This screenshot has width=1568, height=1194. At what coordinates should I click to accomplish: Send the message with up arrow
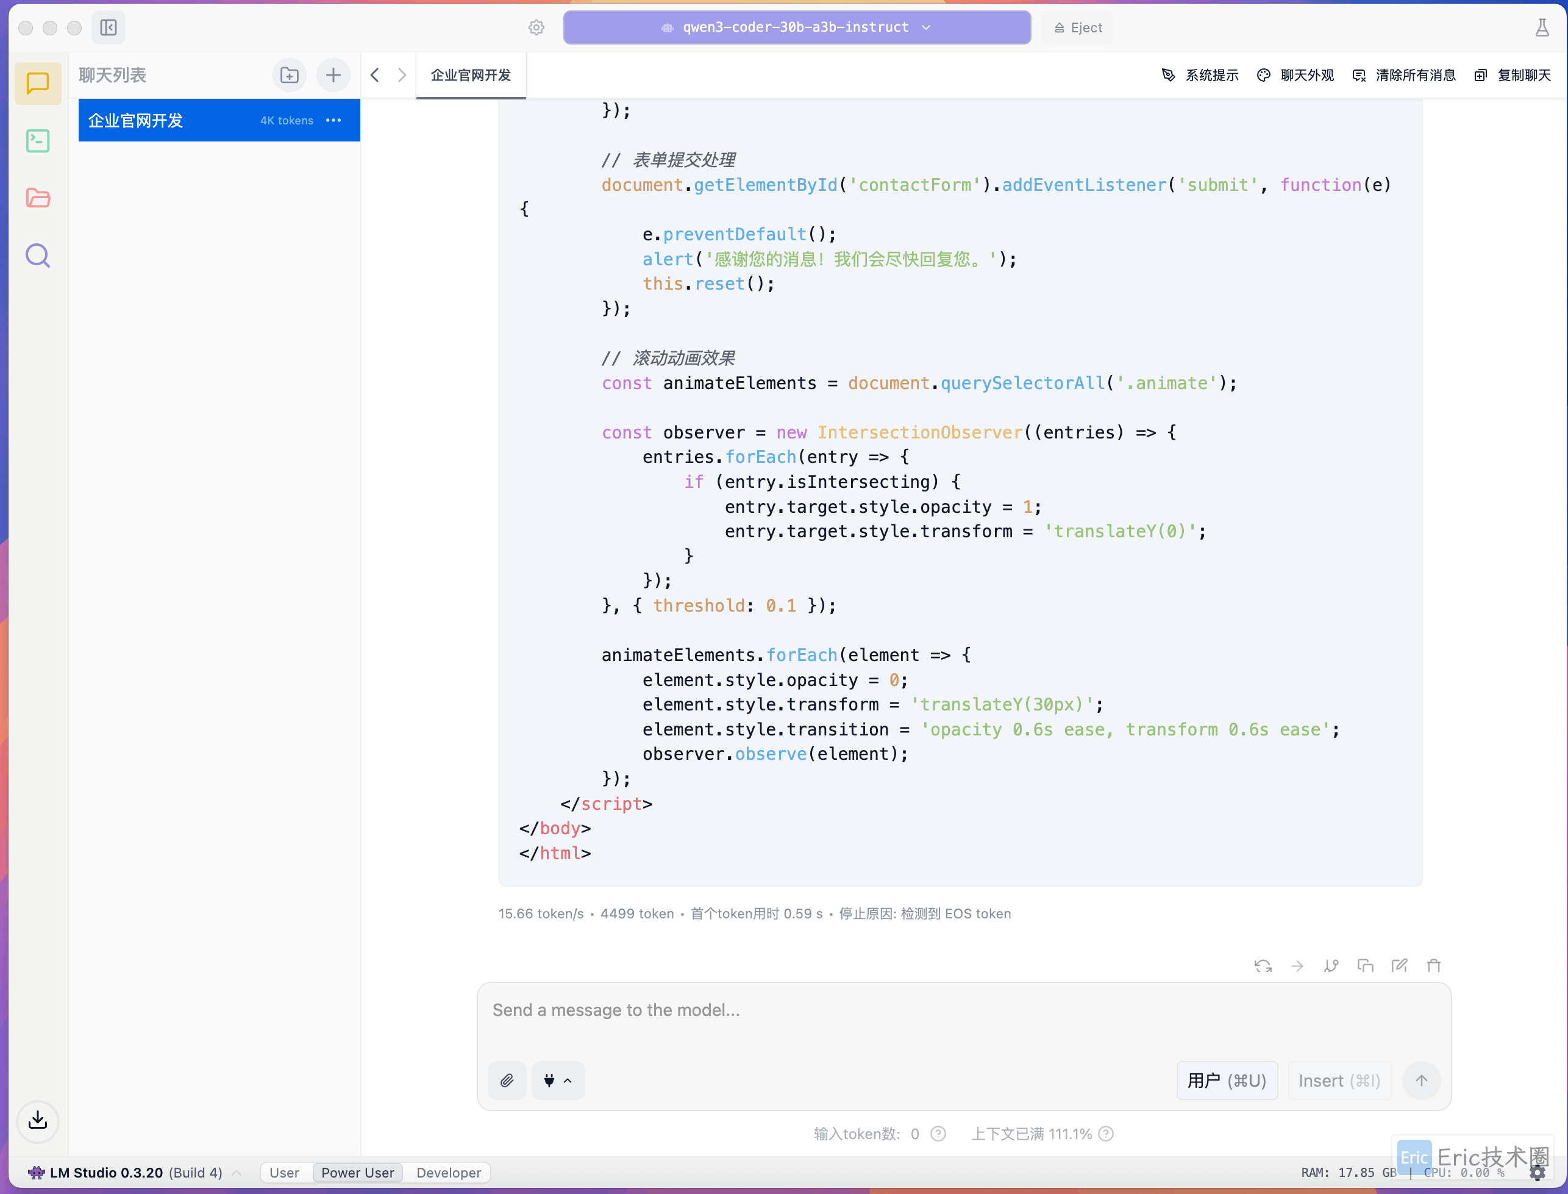click(x=1421, y=1081)
